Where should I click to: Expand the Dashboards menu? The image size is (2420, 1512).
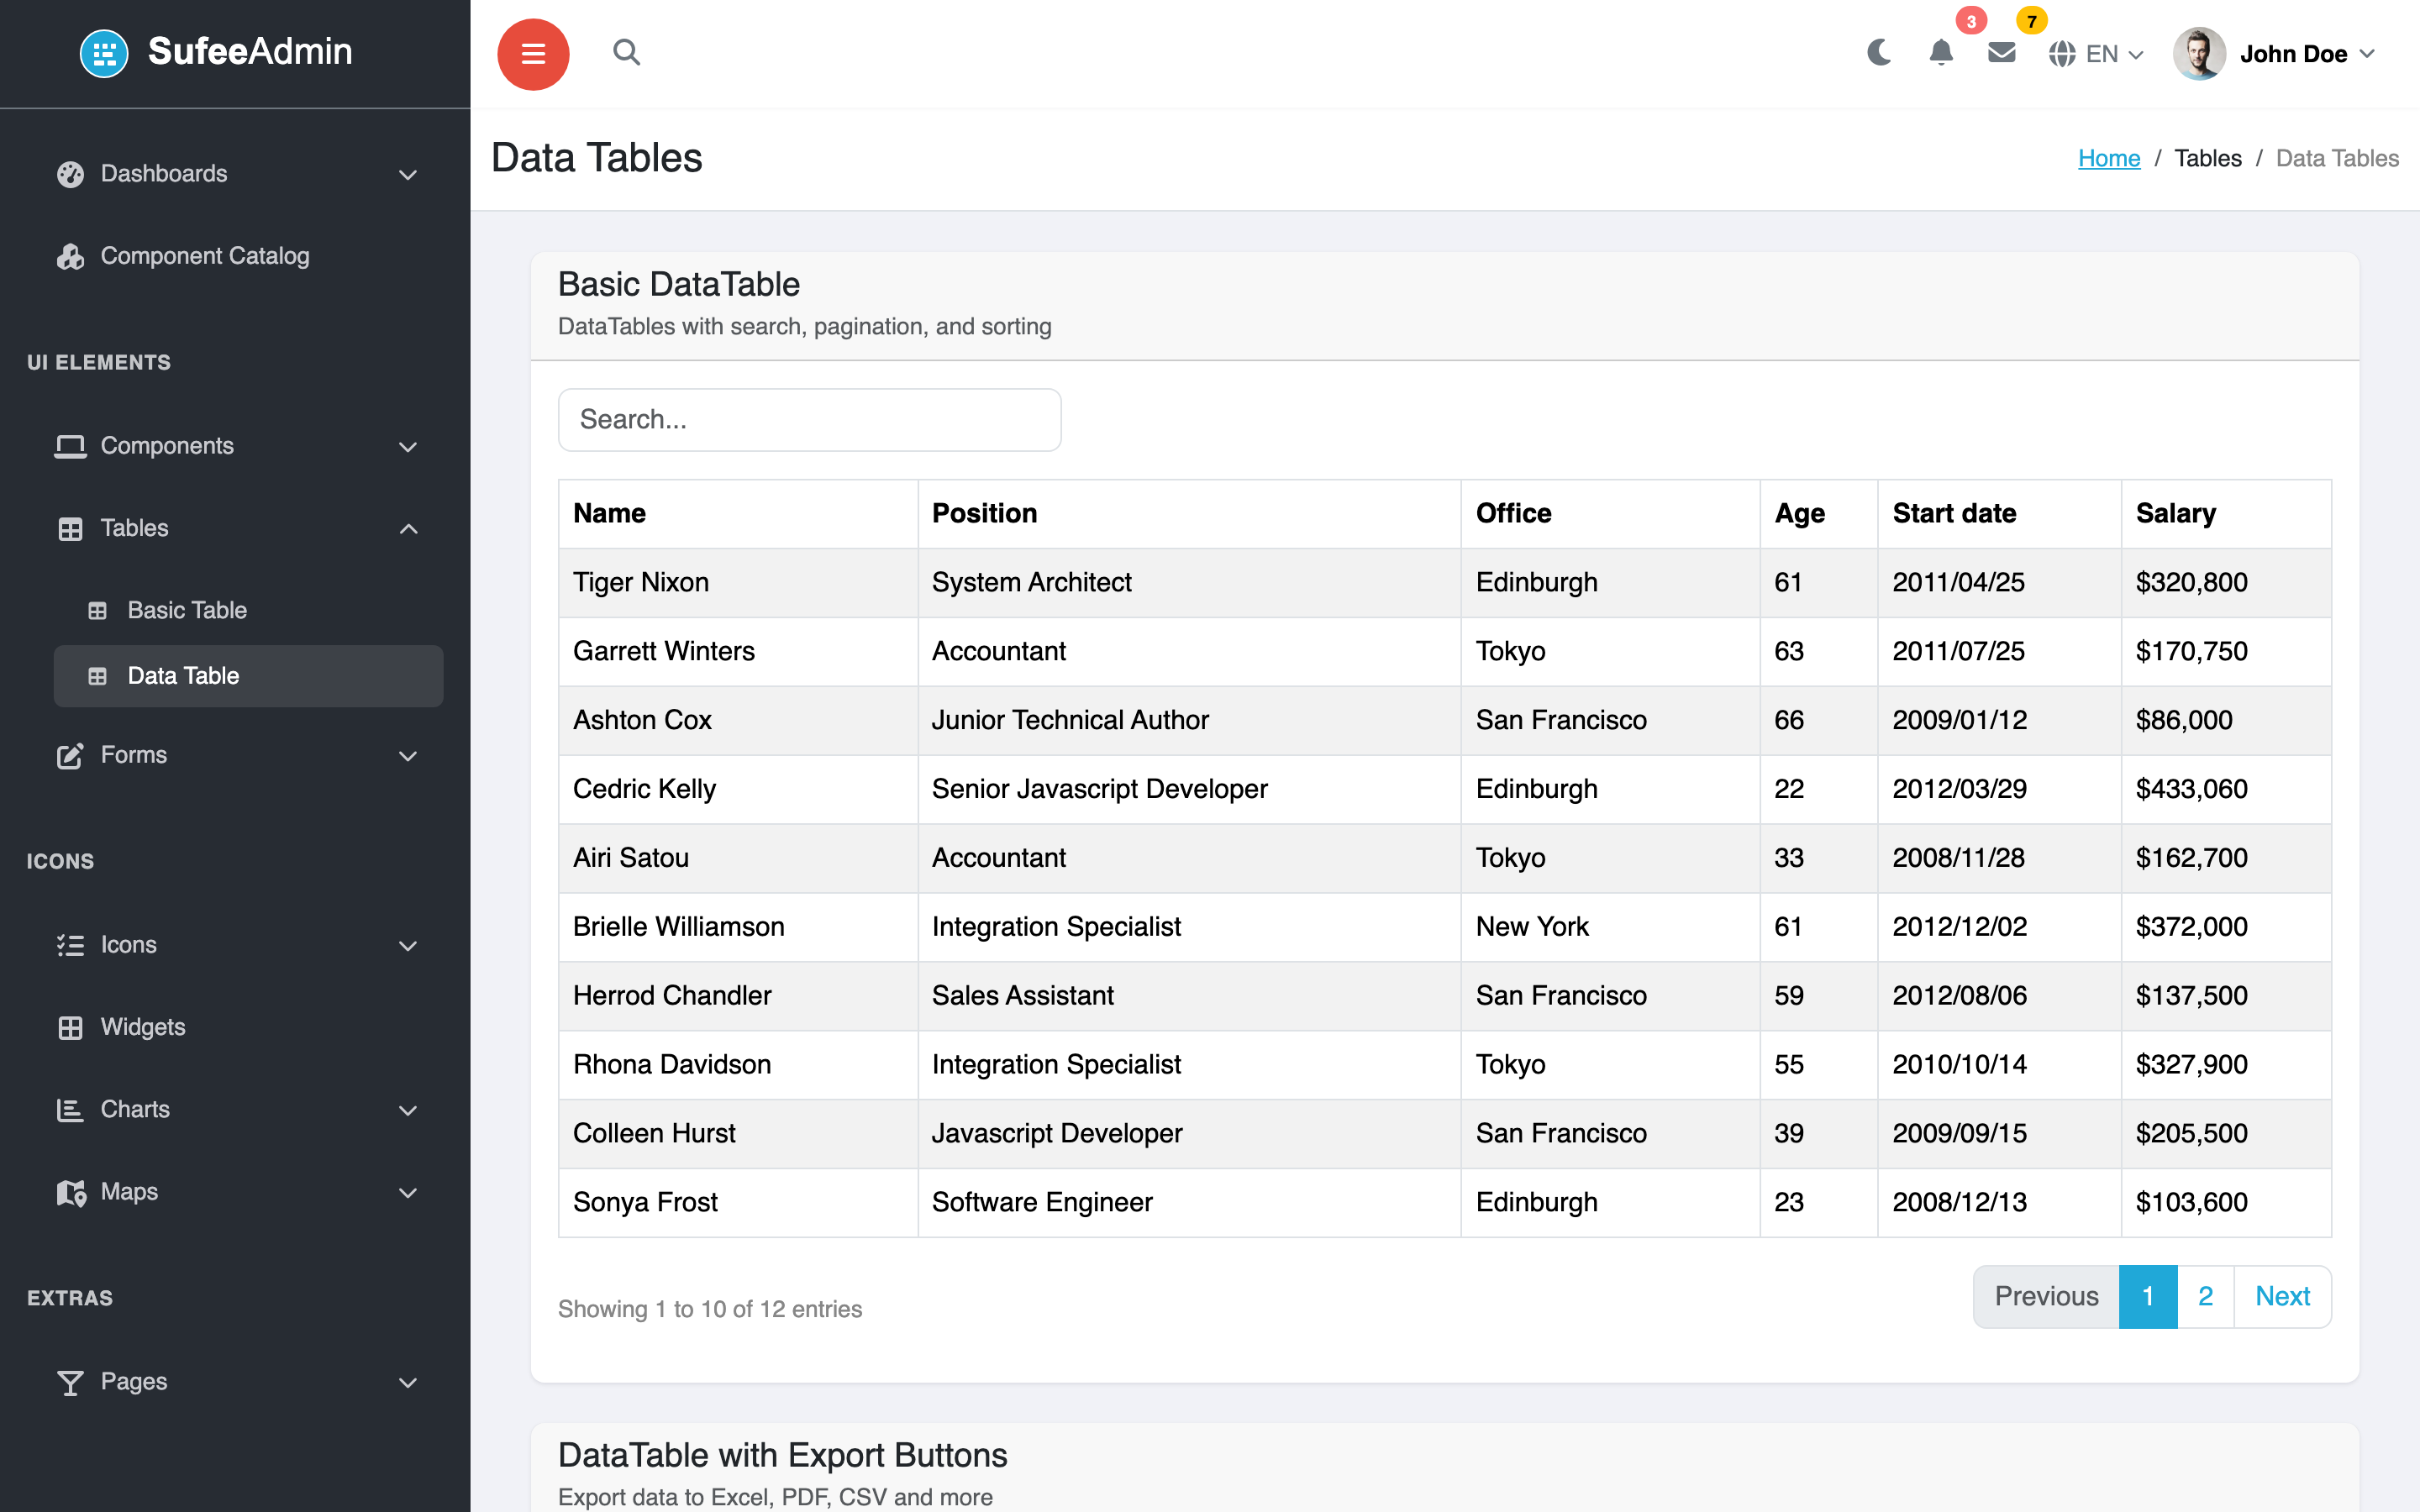click(235, 174)
